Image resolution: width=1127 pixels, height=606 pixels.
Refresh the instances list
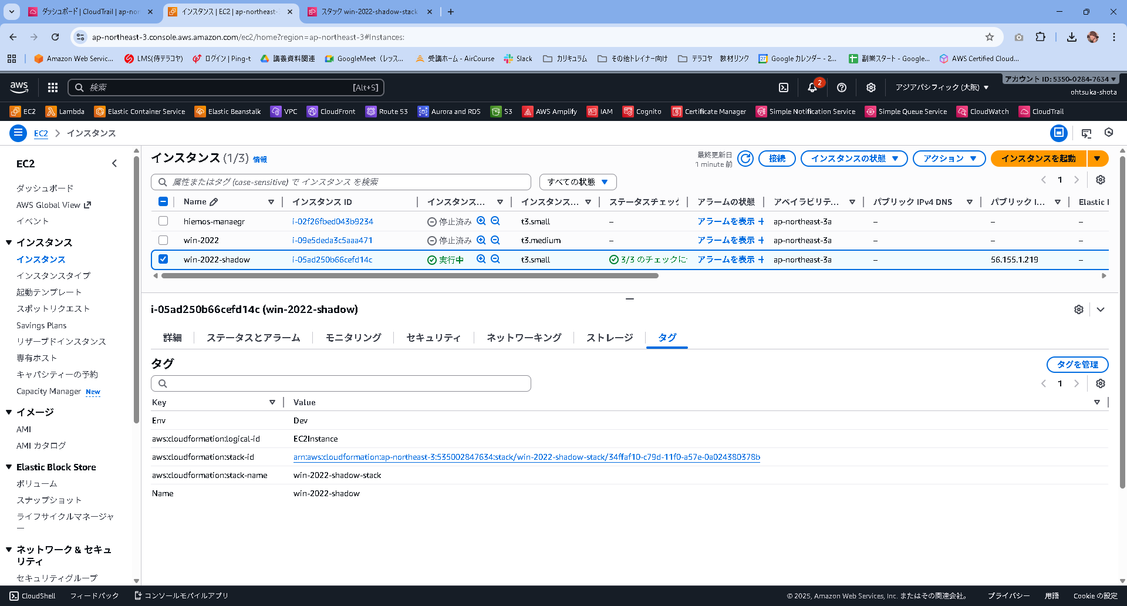tap(745, 159)
